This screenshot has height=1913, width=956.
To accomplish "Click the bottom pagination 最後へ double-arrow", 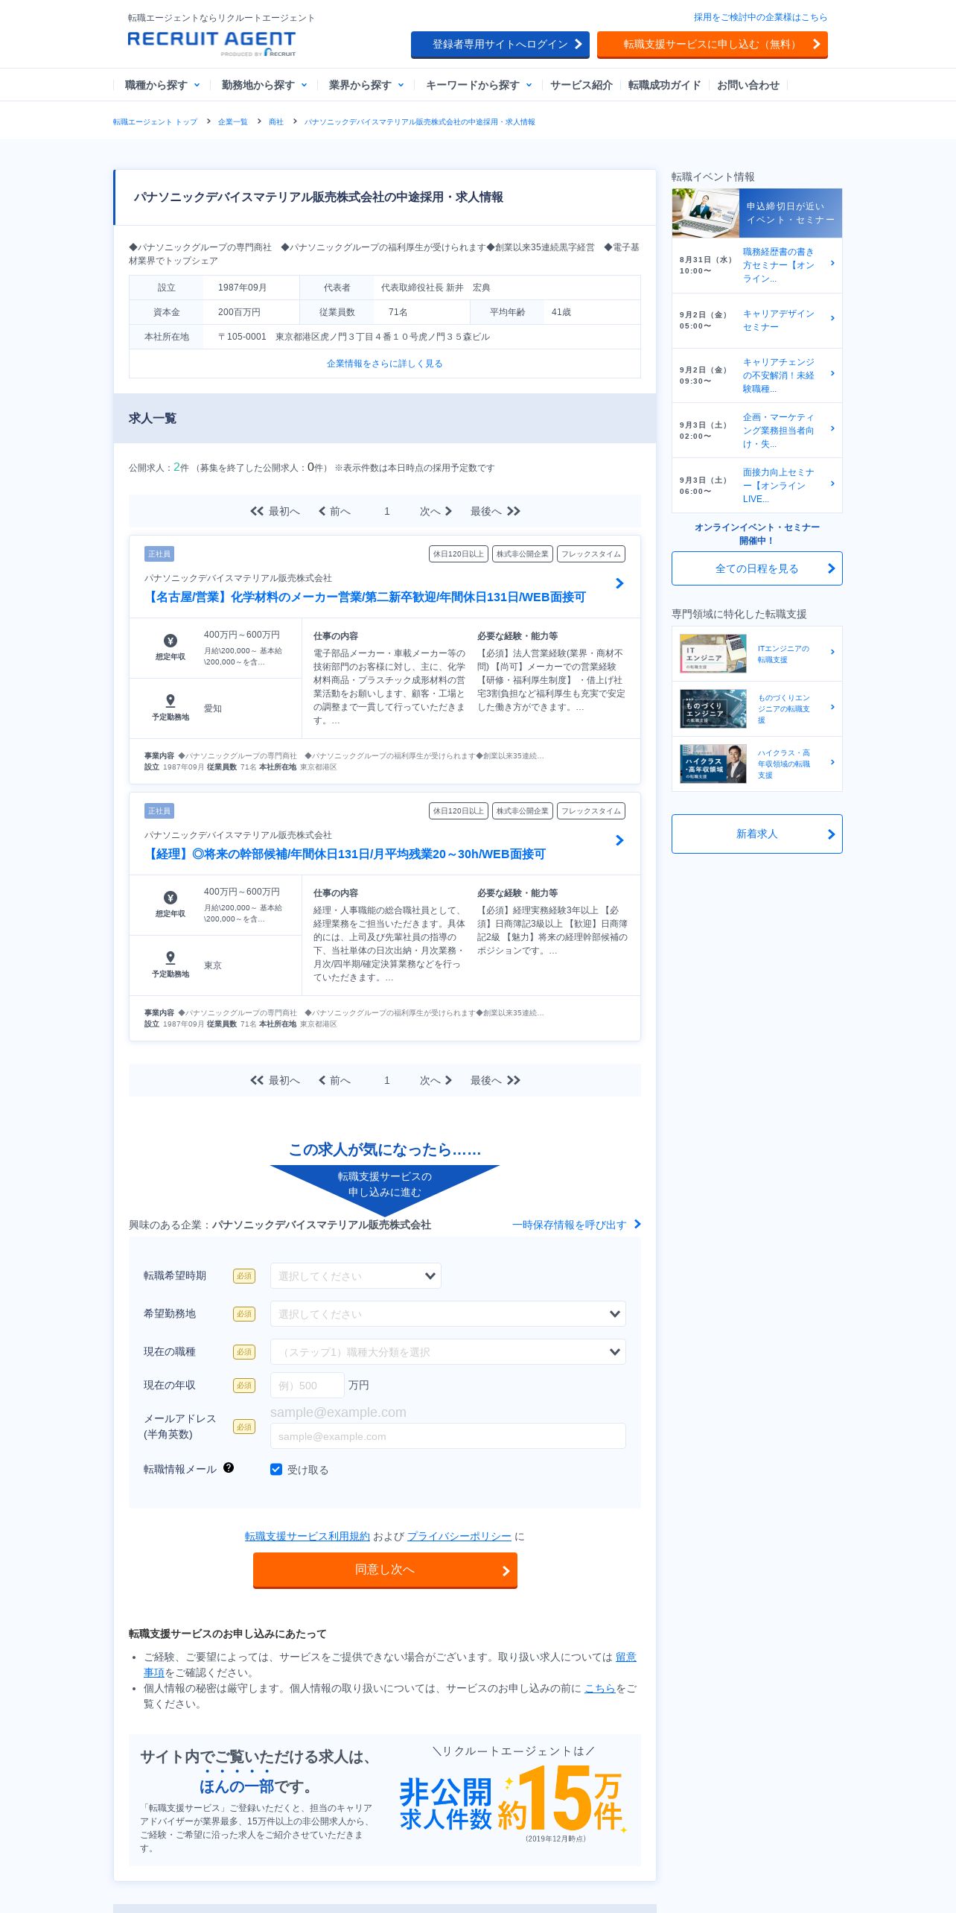I will 514,1080.
